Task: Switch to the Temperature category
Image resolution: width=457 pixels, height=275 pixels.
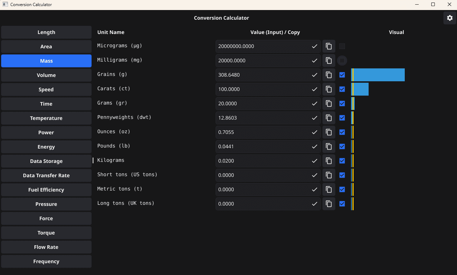Action: pyautogui.click(x=46, y=118)
